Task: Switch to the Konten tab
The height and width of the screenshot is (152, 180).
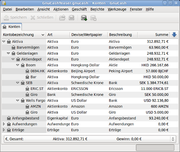Action: (12, 27)
